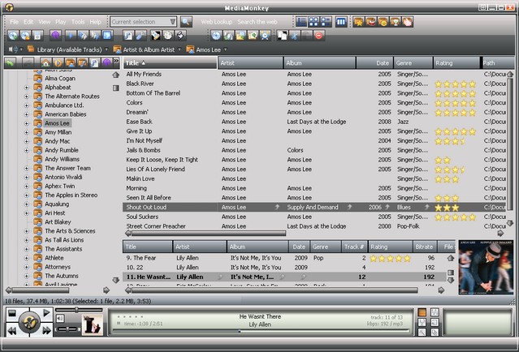Image resolution: width=519 pixels, height=352 pixels.
Task: Click the auto-tag price-tag icon in toolbar
Action: [x=156, y=36]
